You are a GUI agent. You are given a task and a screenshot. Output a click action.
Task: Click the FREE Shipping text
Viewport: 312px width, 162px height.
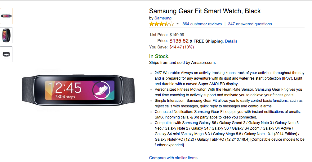point(208,41)
